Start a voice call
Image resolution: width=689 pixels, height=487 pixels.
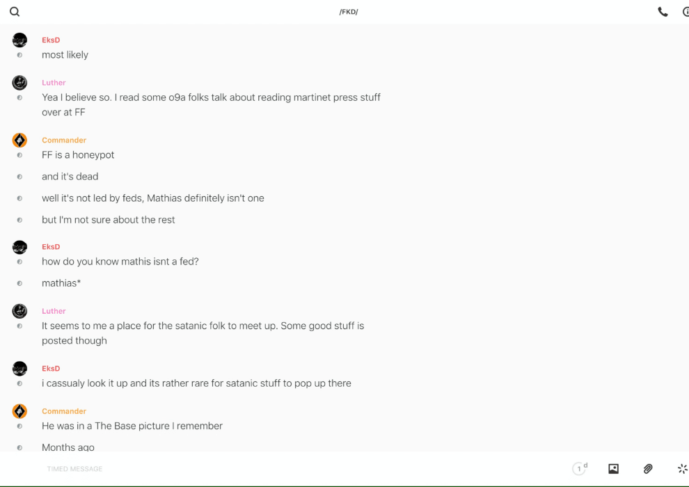[x=663, y=12]
